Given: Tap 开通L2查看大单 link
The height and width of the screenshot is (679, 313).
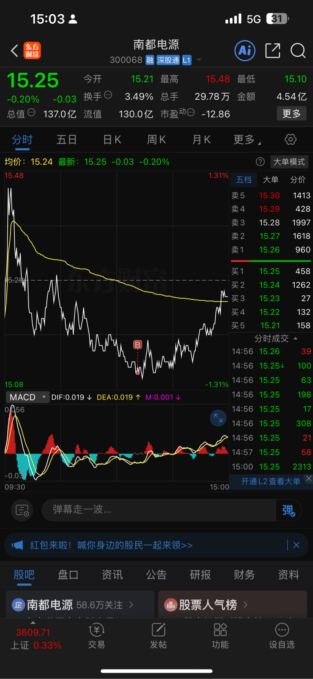Looking at the screenshot, I should pos(271,481).
